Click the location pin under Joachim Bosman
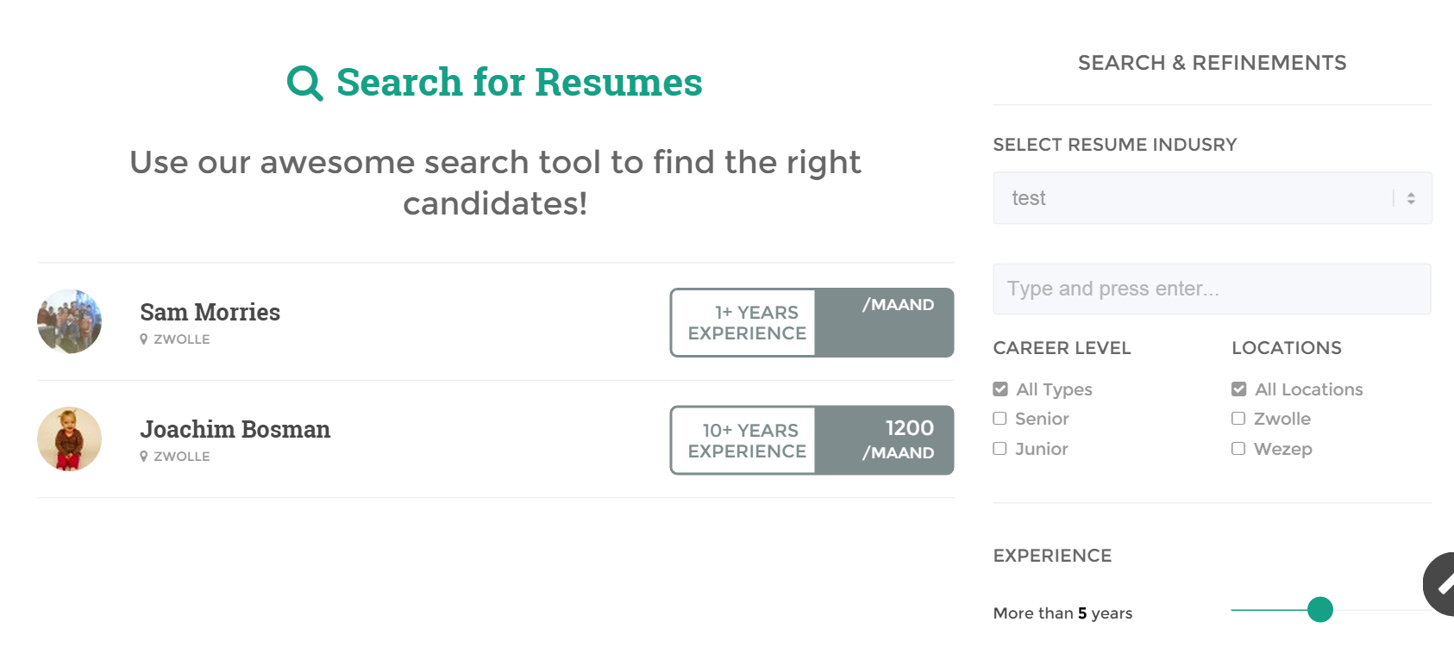The image size is (1454, 647). click(144, 457)
